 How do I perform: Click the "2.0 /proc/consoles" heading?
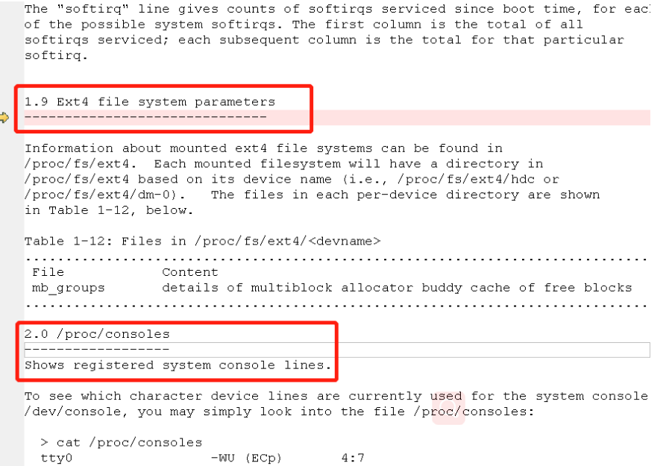pyautogui.click(x=97, y=334)
